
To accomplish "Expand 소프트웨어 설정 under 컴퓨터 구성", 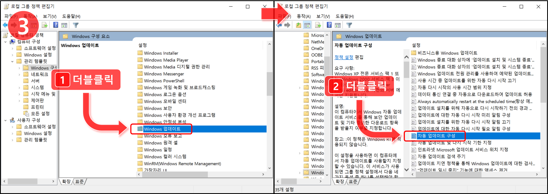I will 12,48.
